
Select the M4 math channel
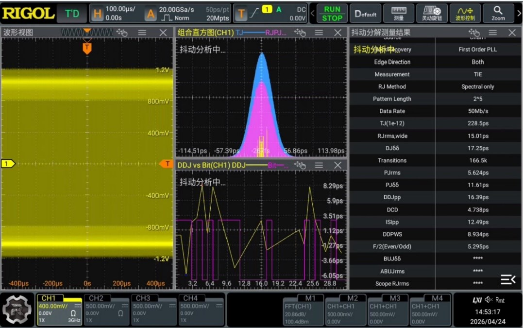pyautogui.click(x=430, y=310)
